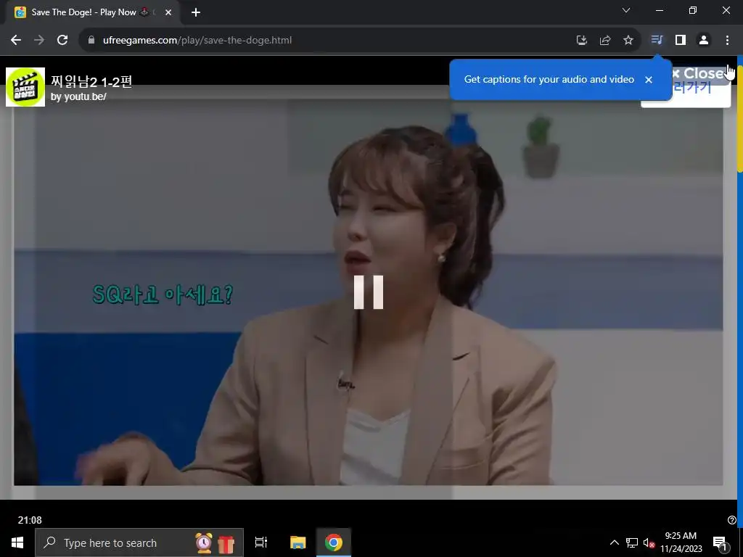The width and height of the screenshot is (743, 557).
Task: Follow the by youtu.be/ link
Action: (78, 96)
